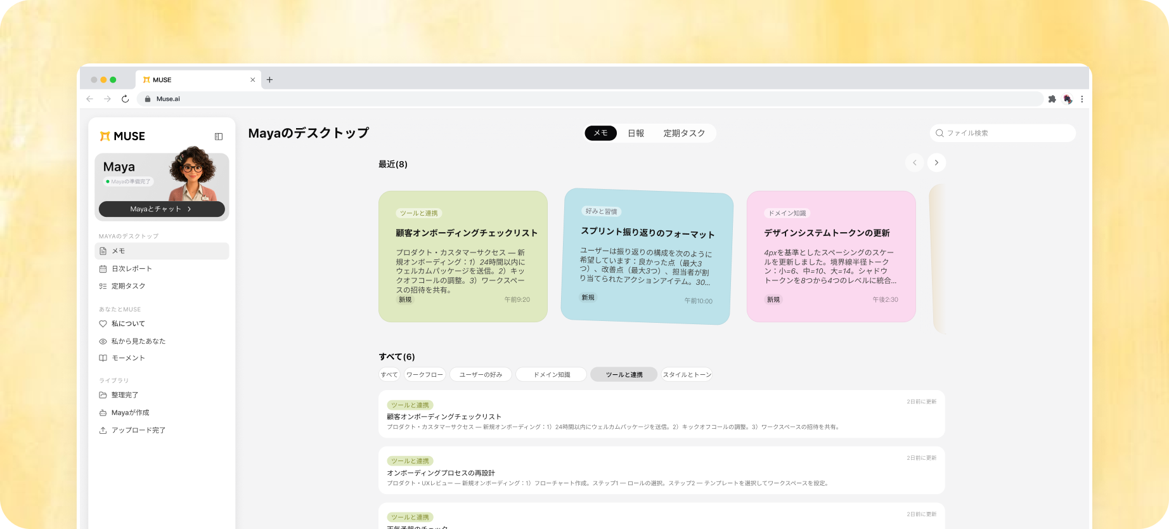Open the スプリント振り返りのフォーマット blue card

pos(647,256)
